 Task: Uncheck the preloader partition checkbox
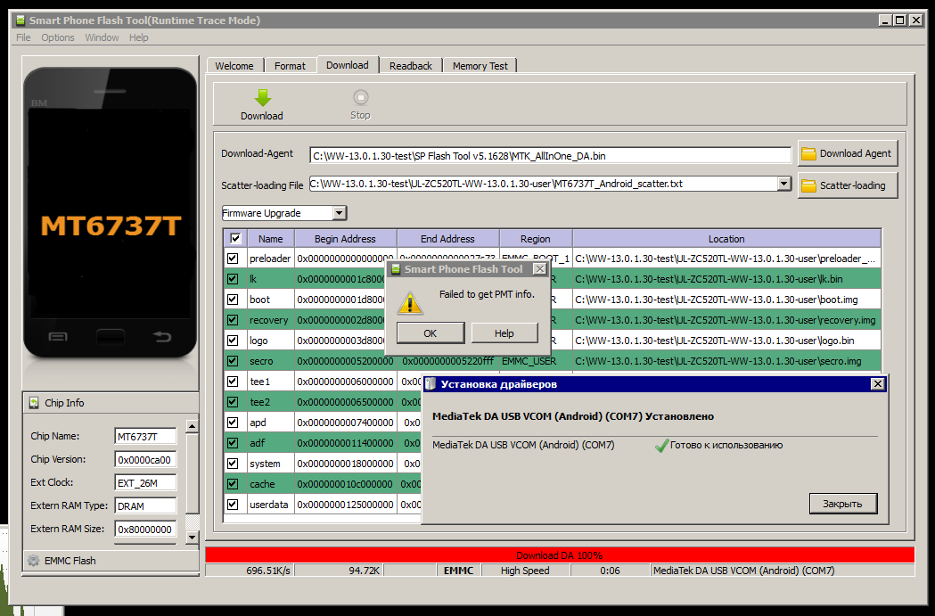click(x=234, y=259)
